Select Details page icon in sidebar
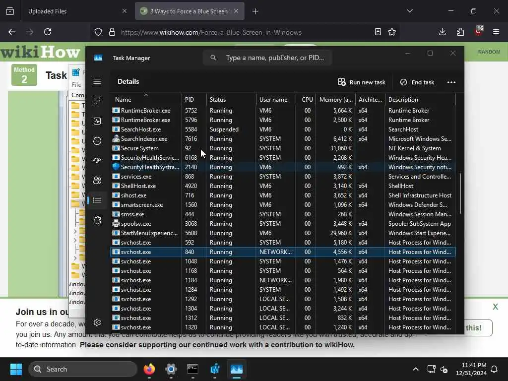The image size is (508, 381). (x=97, y=200)
